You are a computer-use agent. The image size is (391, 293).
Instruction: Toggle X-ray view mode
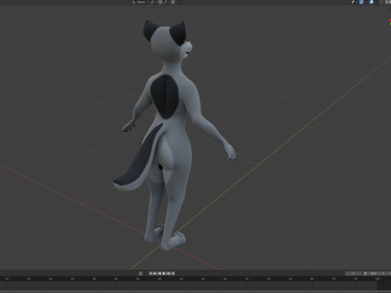[381, 2]
